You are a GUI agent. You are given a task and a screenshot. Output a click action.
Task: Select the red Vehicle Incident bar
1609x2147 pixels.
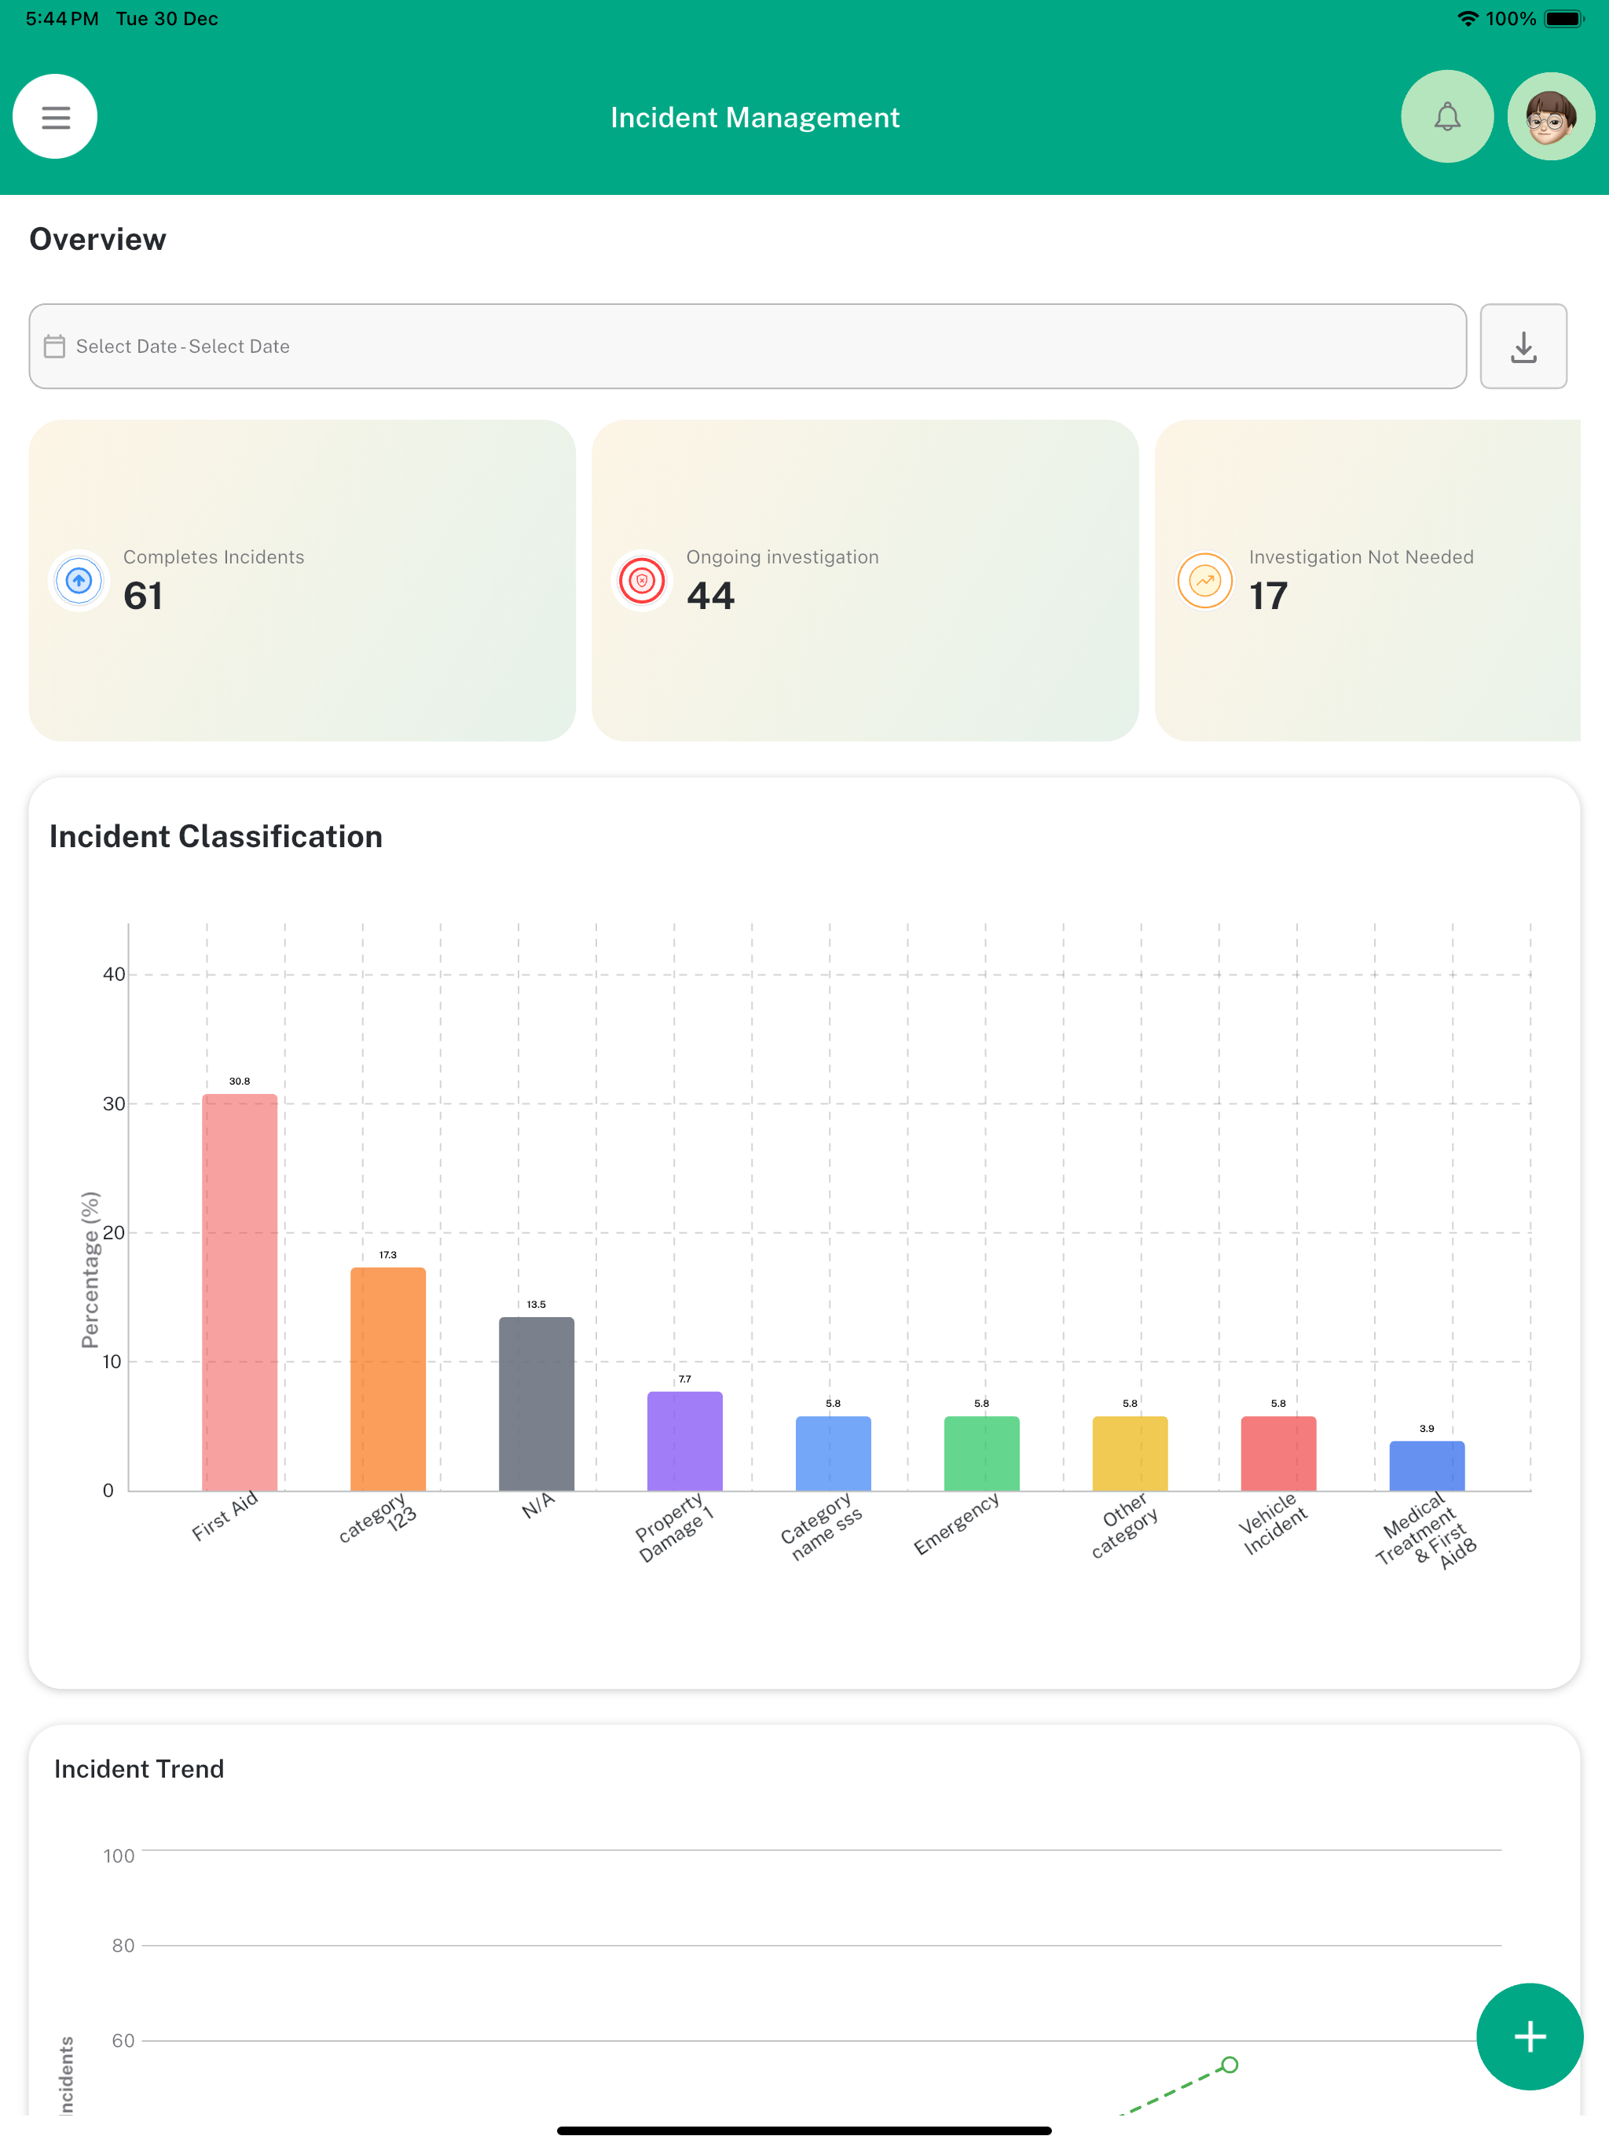1279,1453
